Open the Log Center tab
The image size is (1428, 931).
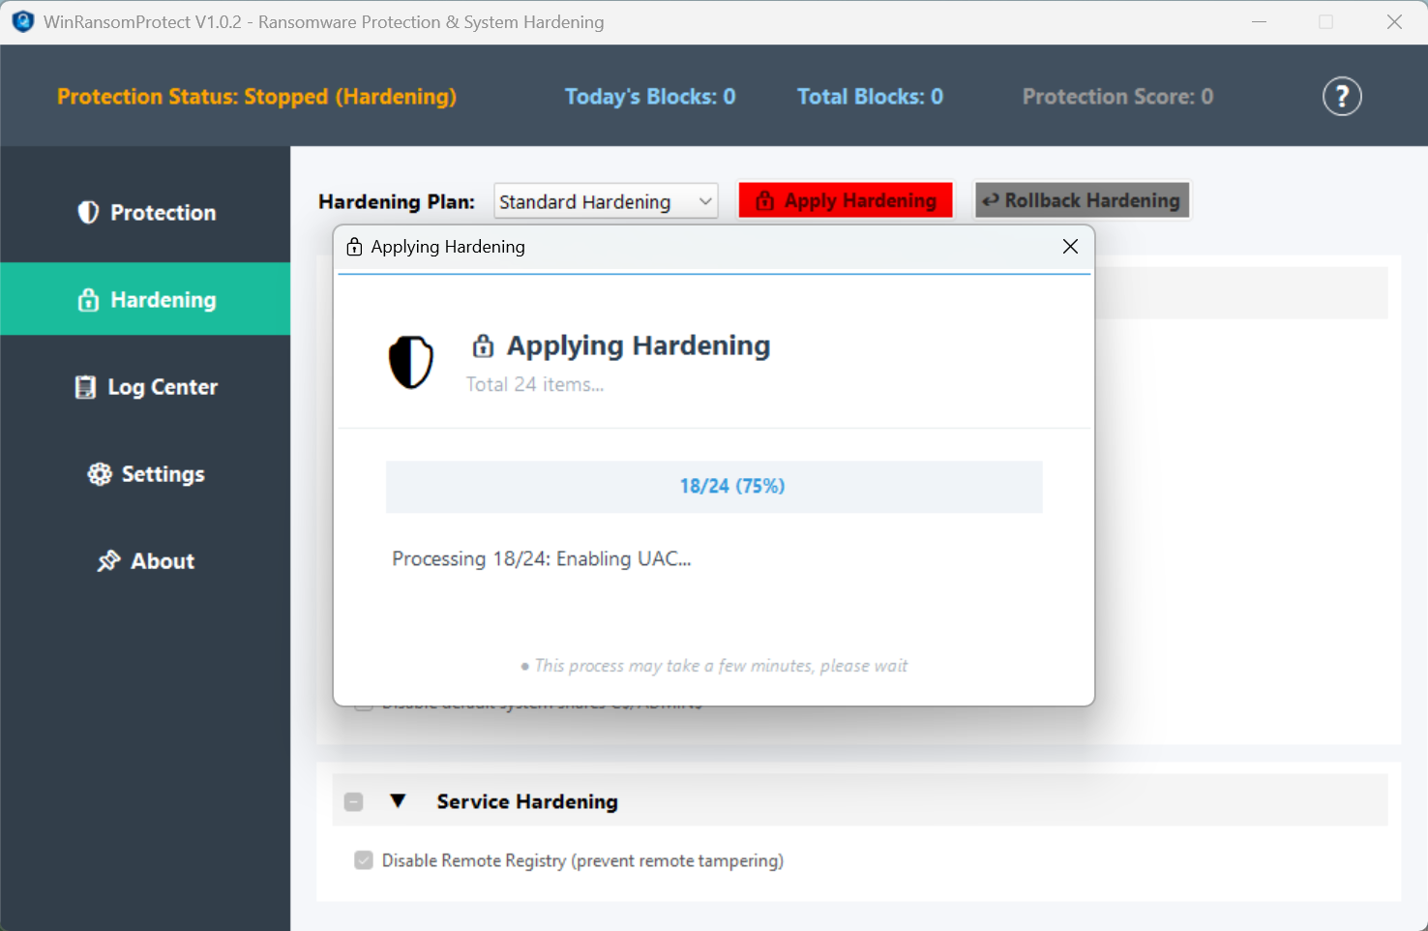145,387
